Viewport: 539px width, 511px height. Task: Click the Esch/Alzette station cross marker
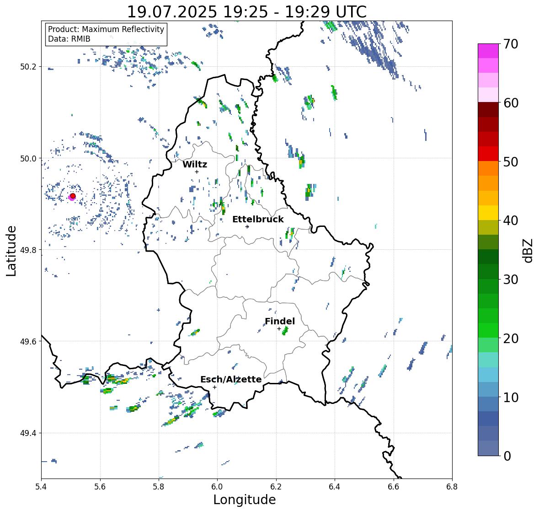(x=215, y=387)
